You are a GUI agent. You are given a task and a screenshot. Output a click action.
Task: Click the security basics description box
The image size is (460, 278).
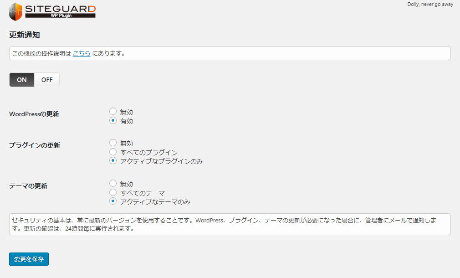pyautogui.click(x=230, y=224)
